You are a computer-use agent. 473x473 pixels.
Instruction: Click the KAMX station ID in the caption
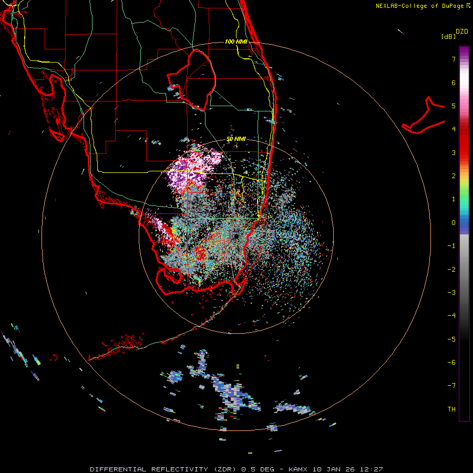298,469
